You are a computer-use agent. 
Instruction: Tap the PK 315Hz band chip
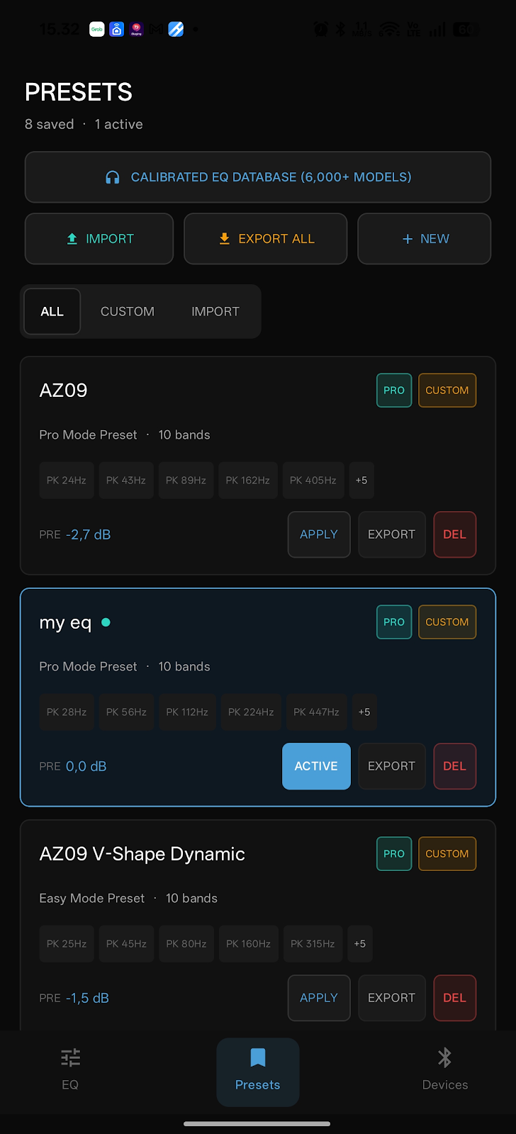pos(313,944)
